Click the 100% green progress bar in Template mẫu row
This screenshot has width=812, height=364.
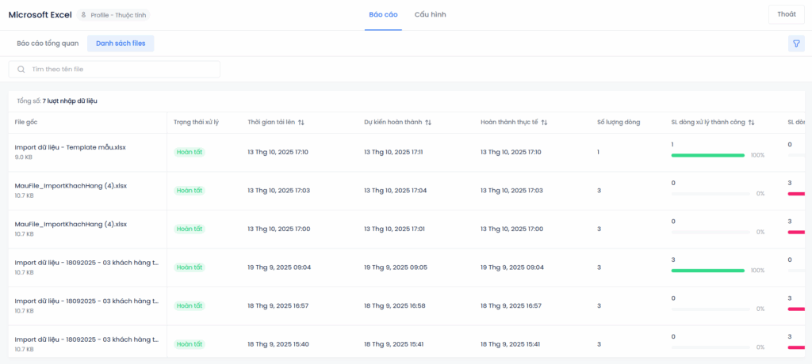[707, 155]
